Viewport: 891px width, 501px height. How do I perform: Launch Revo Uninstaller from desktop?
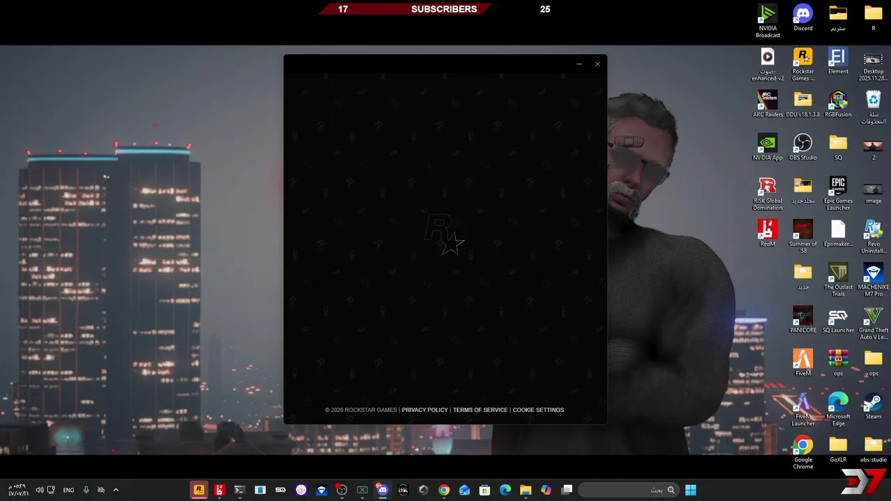point(873,237)
